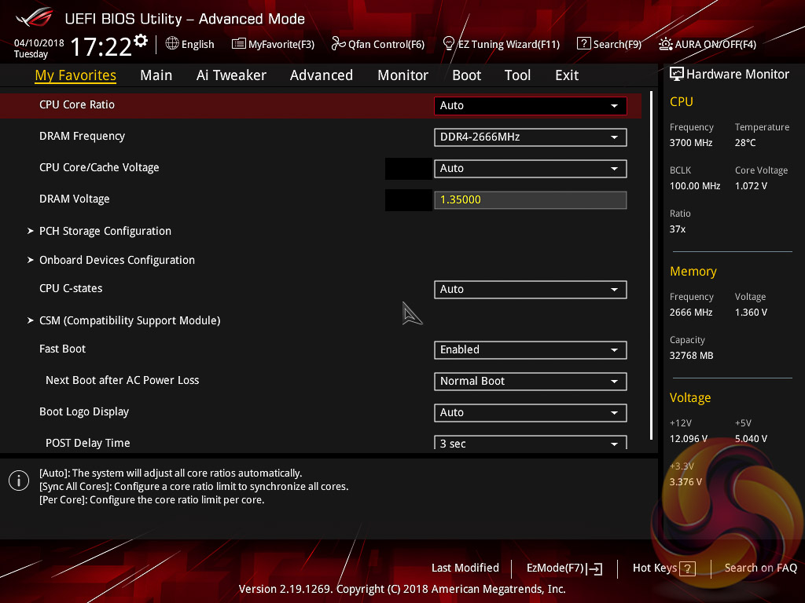Screen dimensions: 805x603
Task: Click the Hot Keys question mark icon
Action: (x=687, y=568)
